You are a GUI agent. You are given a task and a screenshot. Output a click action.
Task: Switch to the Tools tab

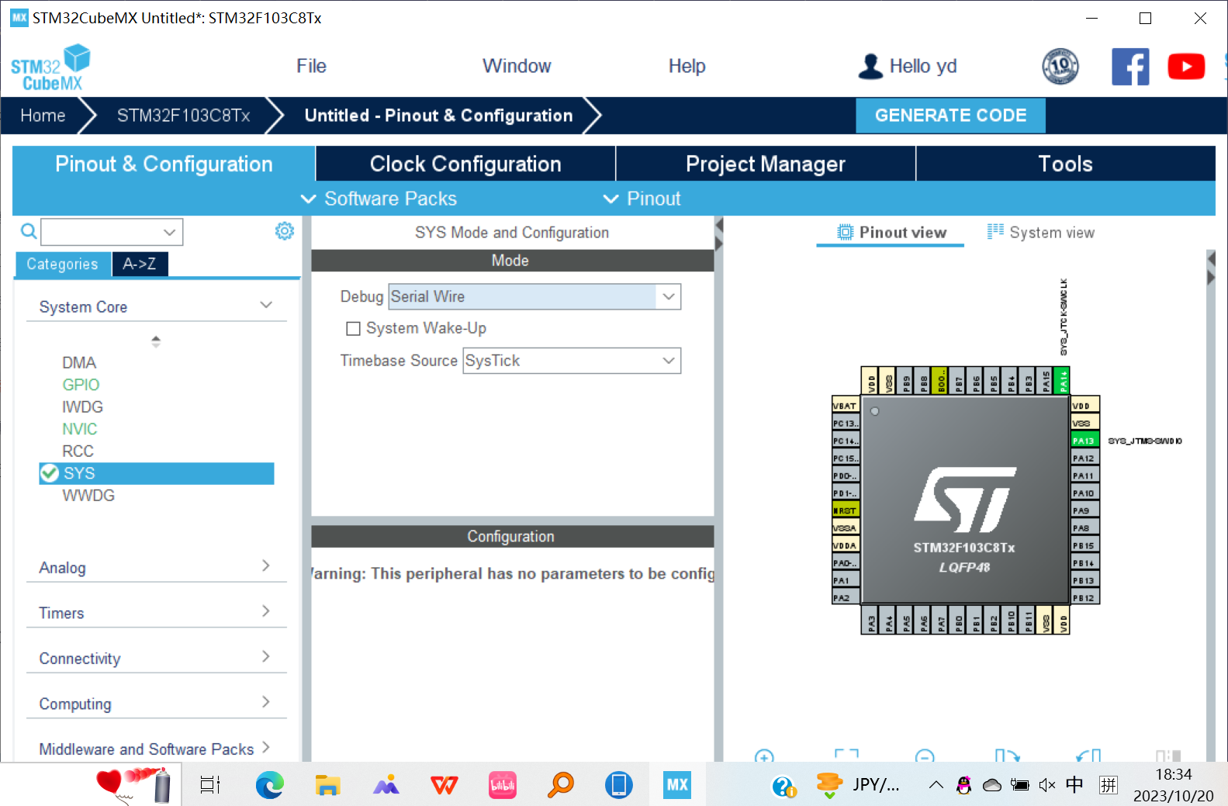[1065, 164]
